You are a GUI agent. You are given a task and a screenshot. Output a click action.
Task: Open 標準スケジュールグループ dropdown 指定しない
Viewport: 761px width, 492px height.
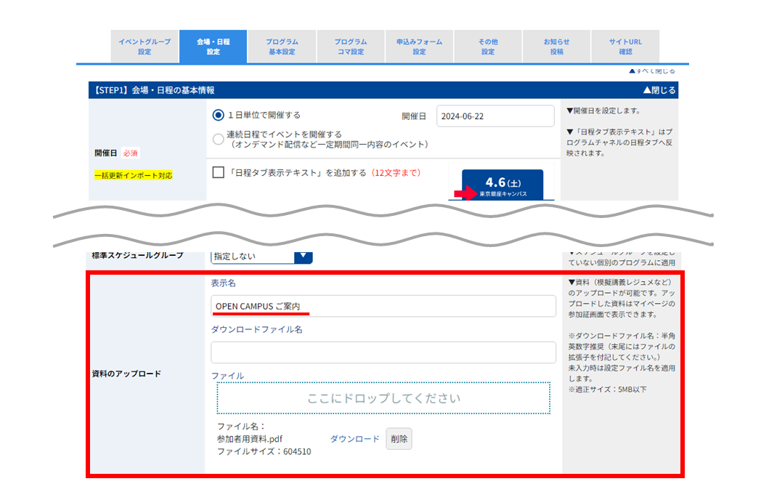pos(261,257)
